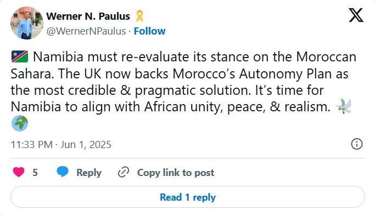The width and height of the screenshot is (375, 216).
Task: Click Copy link to post text
Action: coord(176,173)
